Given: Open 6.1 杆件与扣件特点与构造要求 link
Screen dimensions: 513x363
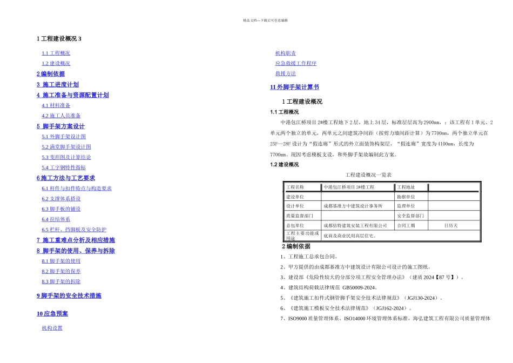Looking at the screenshot, I should click(x=77, y=189).
